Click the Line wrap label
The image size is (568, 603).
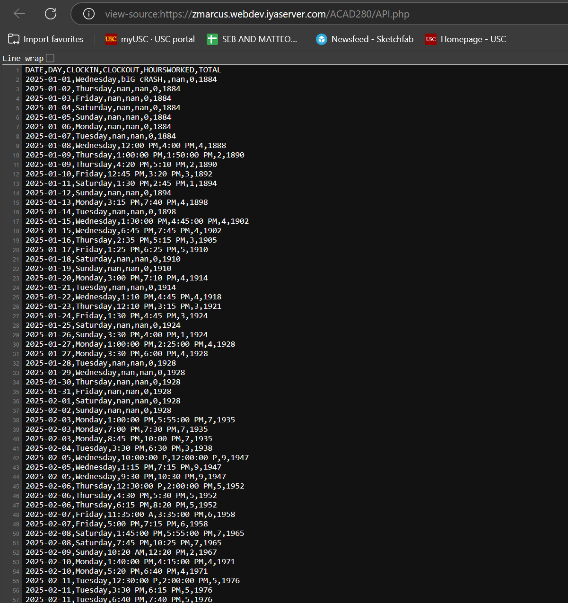click(23, 58)
